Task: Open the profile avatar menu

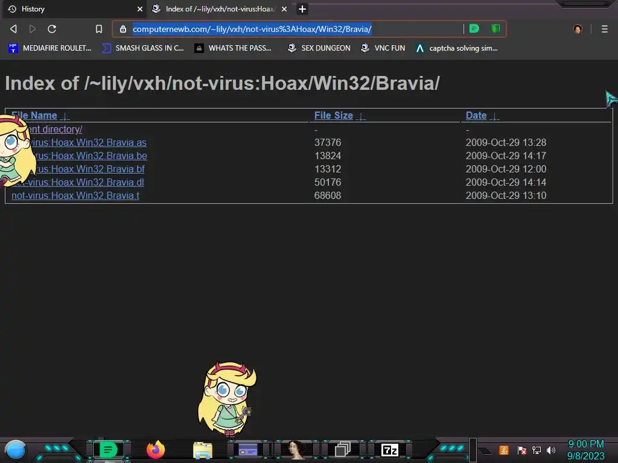Action: (578, 29)
